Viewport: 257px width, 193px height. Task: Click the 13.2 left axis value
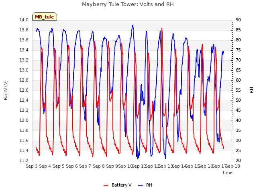[x=24, y=60]
